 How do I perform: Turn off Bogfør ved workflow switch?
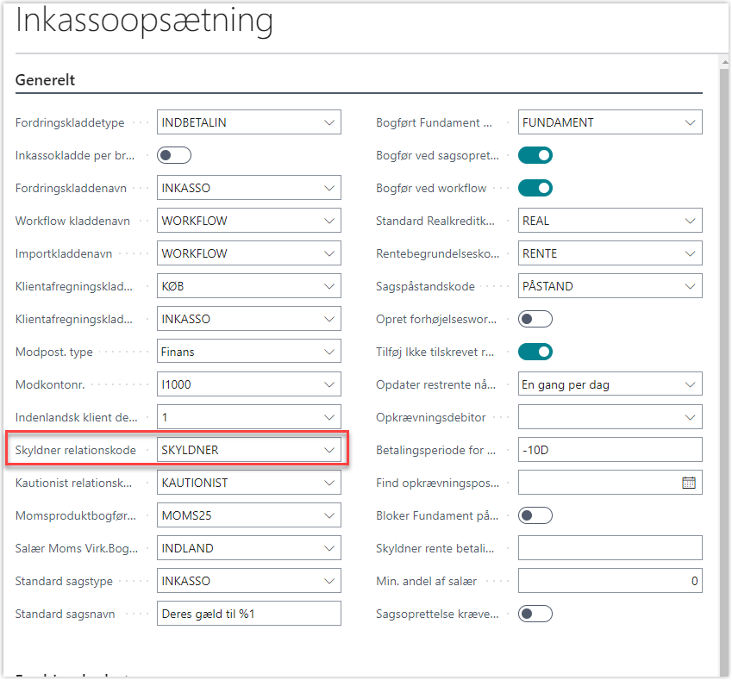click(x=535, y=188)
